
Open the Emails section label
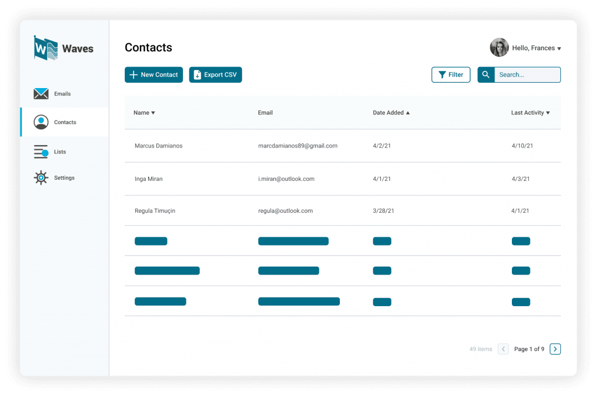tap(62, 94)
